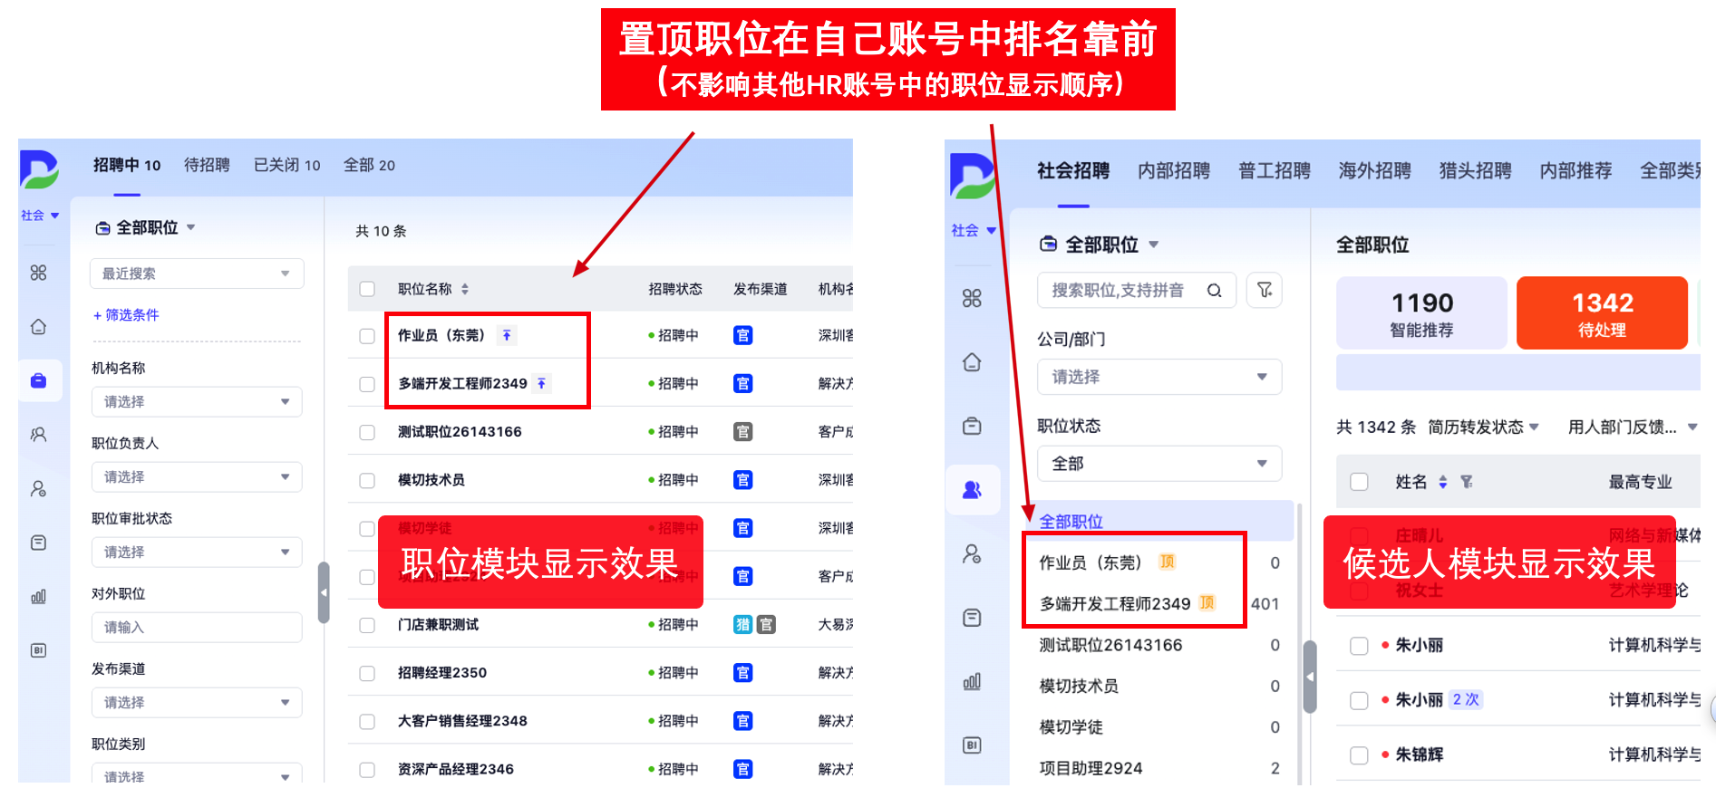1716x788 pixels.
Task: Open 职位负责人 请选择 dropdown
Action: tap(197, 476)
